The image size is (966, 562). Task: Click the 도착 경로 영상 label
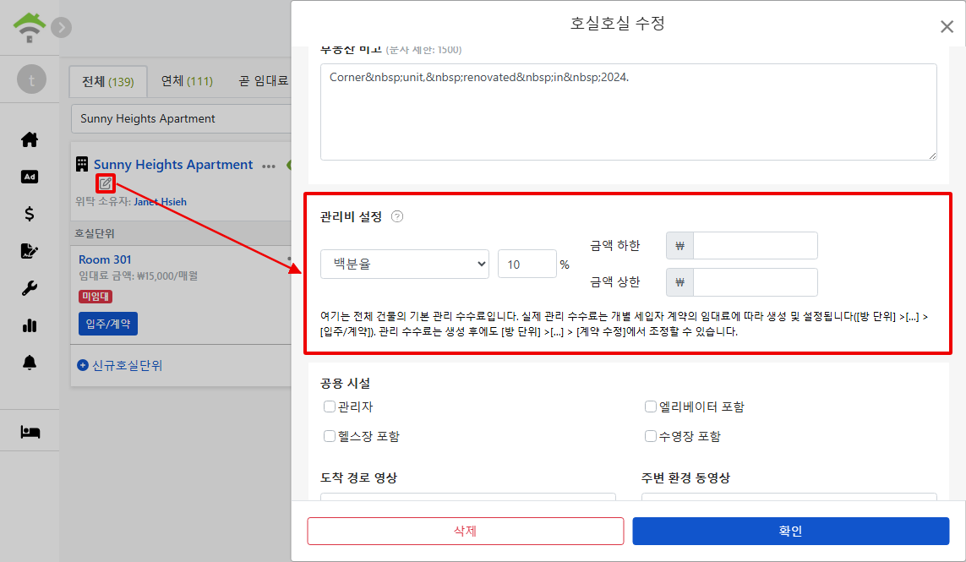pyautogui.click(x=358, y=477)
